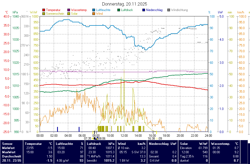Click the gray Windrichtung legend square
The height and width of the screenshot is (164, 250).
click(169, 10)
